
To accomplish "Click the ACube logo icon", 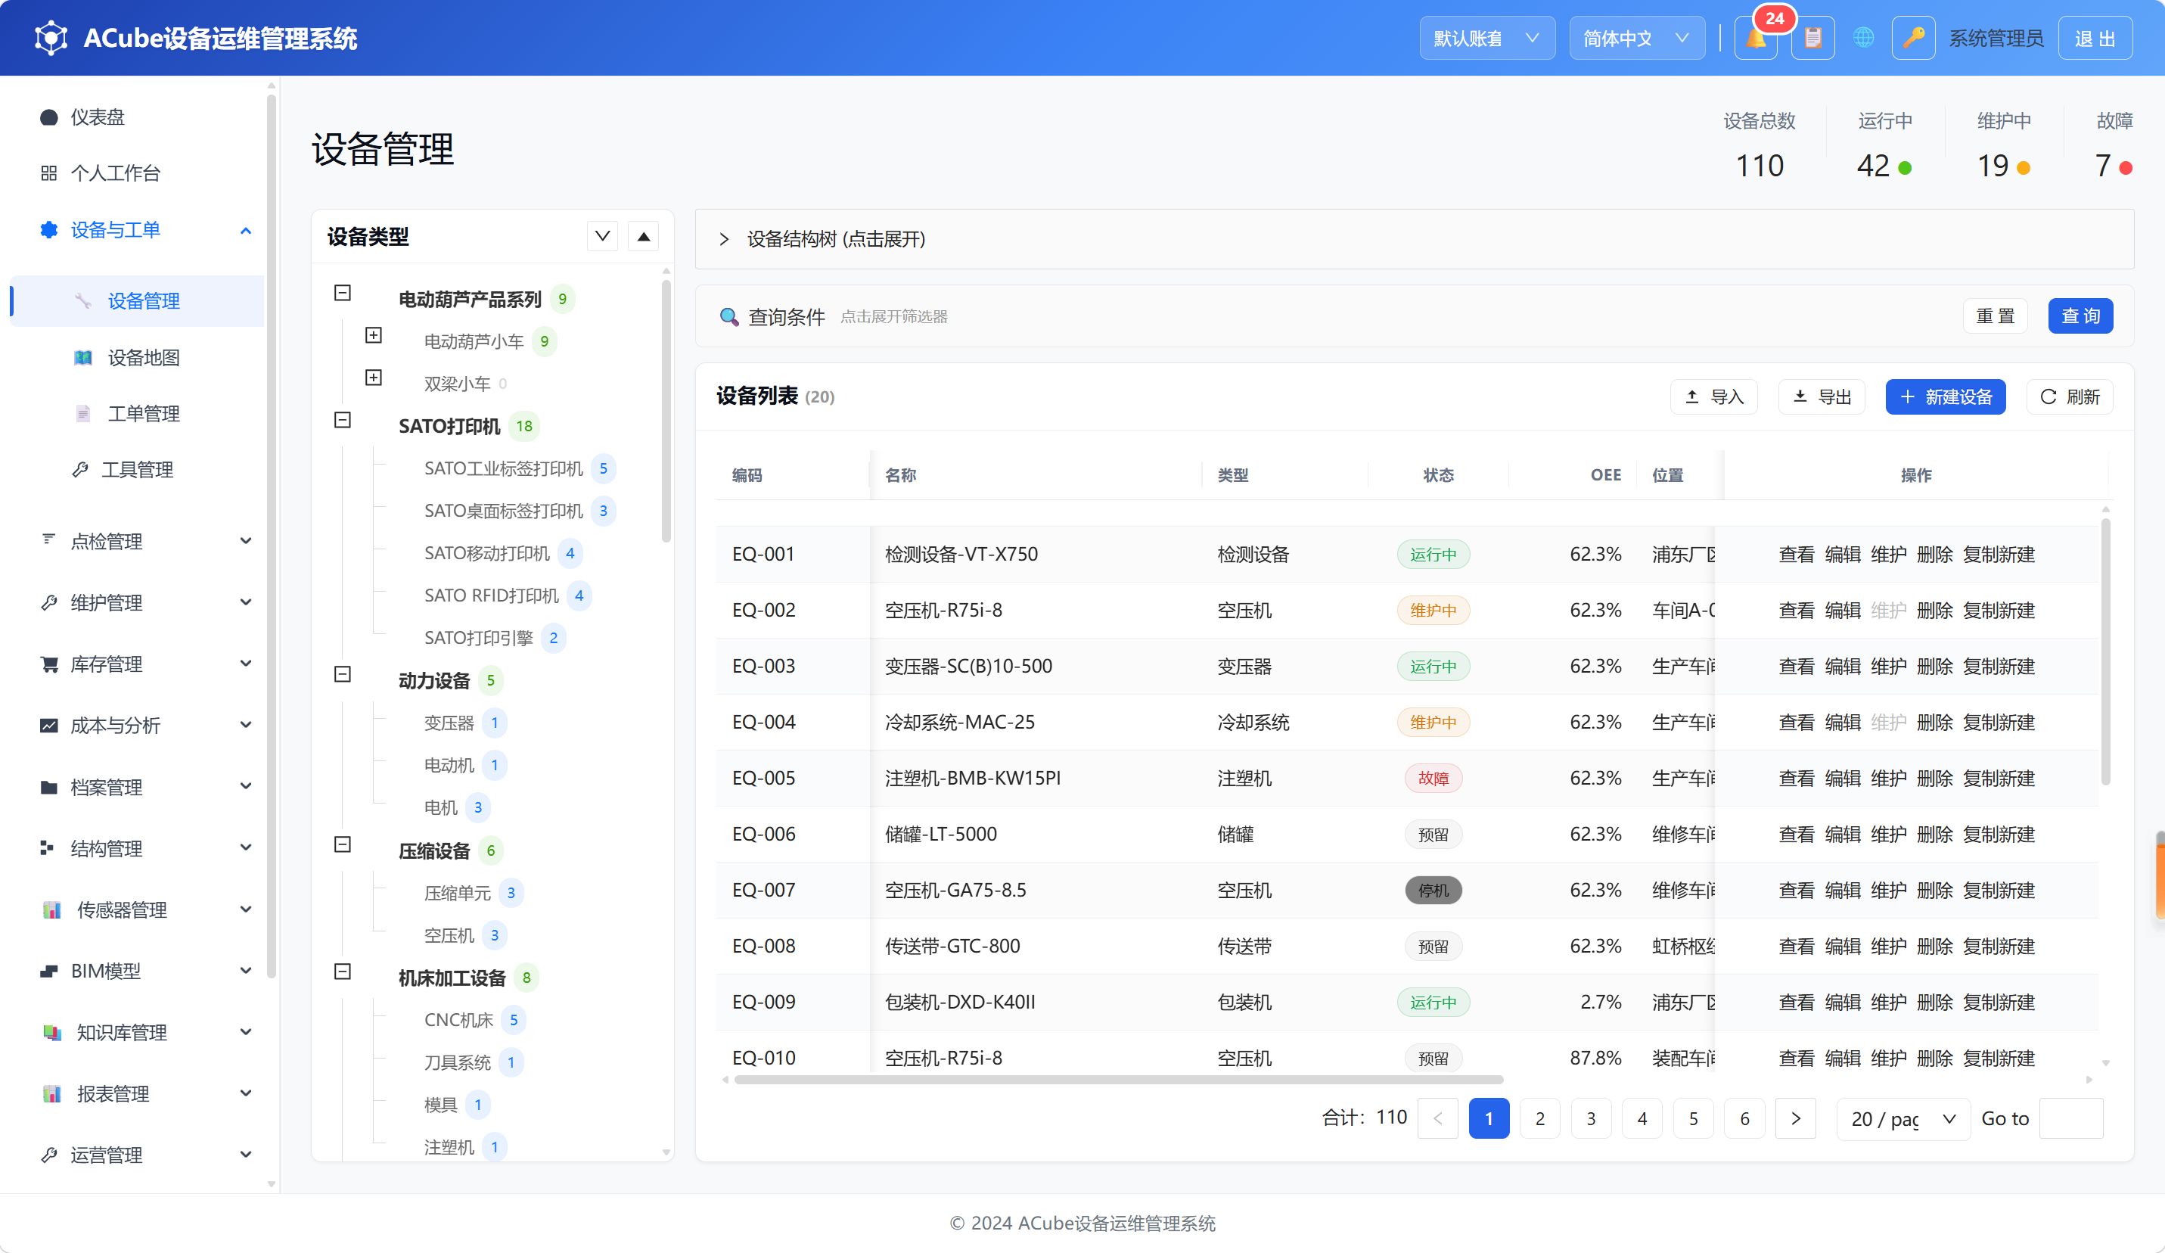I will click(51, 39).
